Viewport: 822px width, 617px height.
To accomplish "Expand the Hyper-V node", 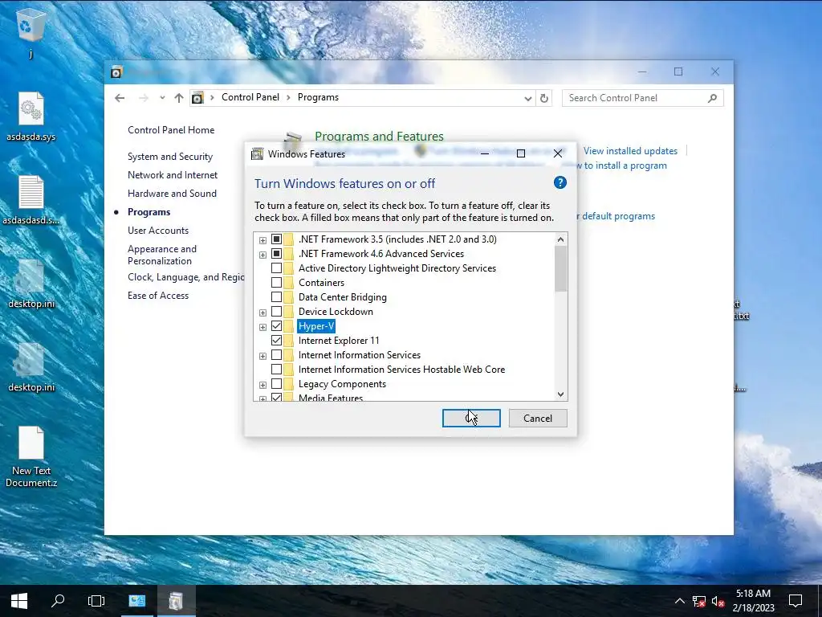I will click(262, 328).
